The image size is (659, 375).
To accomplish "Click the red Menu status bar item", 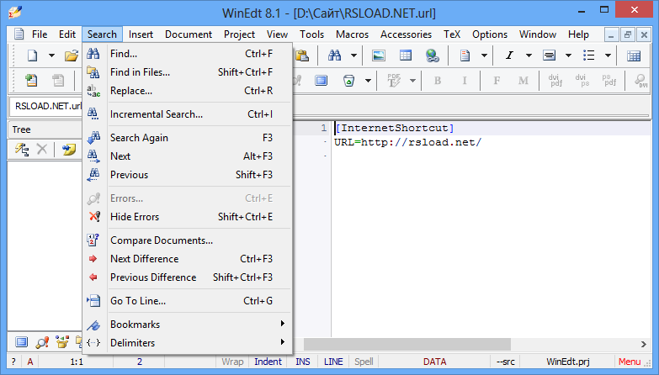I will coord(630,362).
